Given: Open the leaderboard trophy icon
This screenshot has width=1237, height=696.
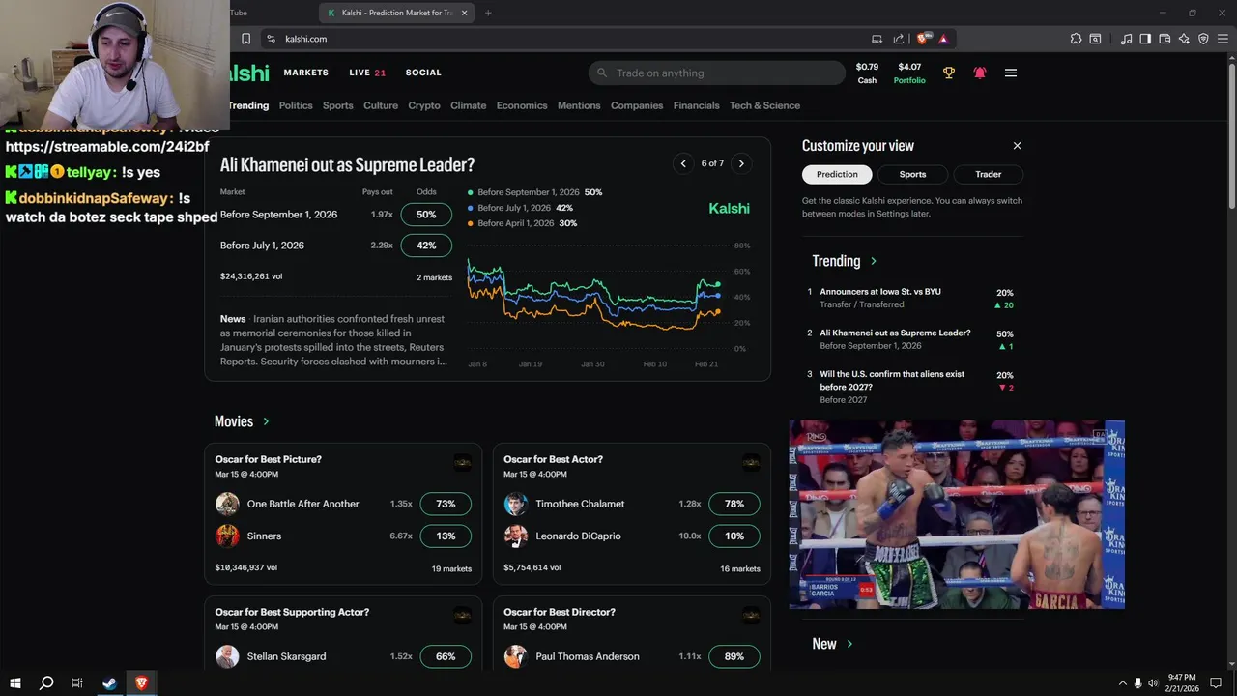Looking at the screenshot, I should [x=949, y=72].
